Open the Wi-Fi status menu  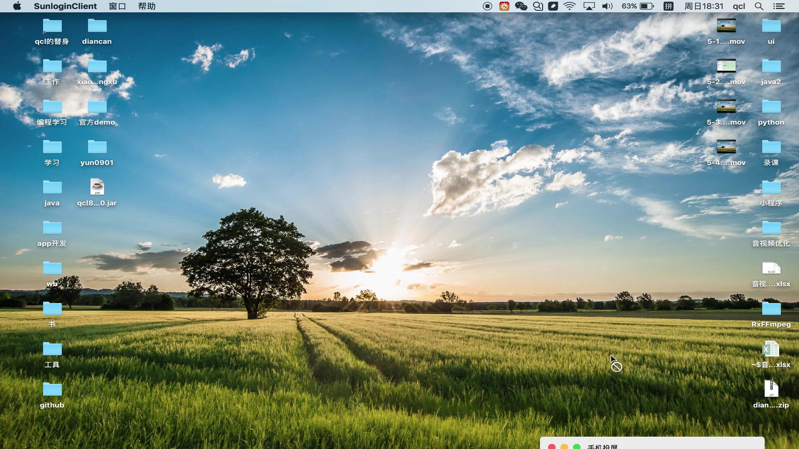point(570,6)
